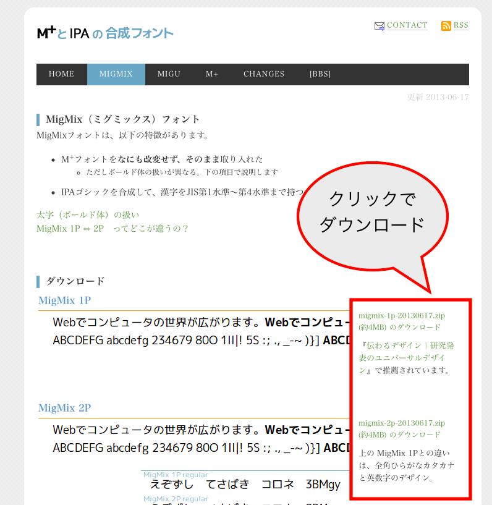Viewport: 492px width, 505px height.
Task: Click the MigMix 2P heading link
Action: click(65, 408)
